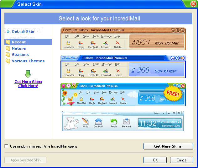This screenshot has height=168, width=198.
Task: Click the Nature folder icon
Action: (x=8, y=48)
